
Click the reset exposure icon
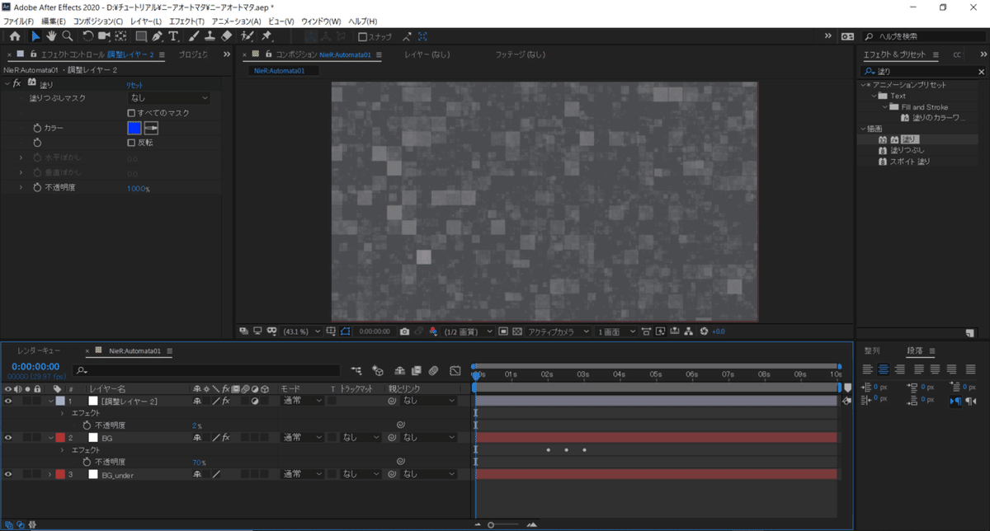[x=704, y=331]
